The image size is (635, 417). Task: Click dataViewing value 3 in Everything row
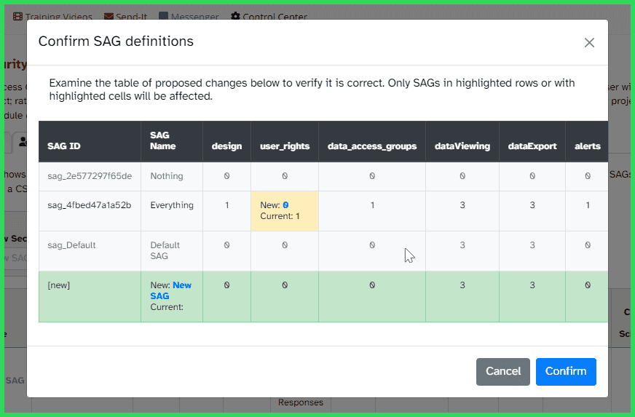(462, 204)
